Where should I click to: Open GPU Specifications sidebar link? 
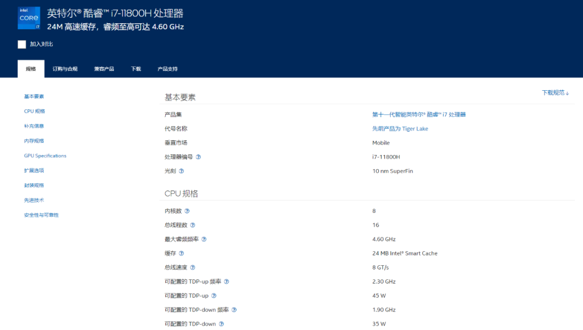[x=45, y=156]
